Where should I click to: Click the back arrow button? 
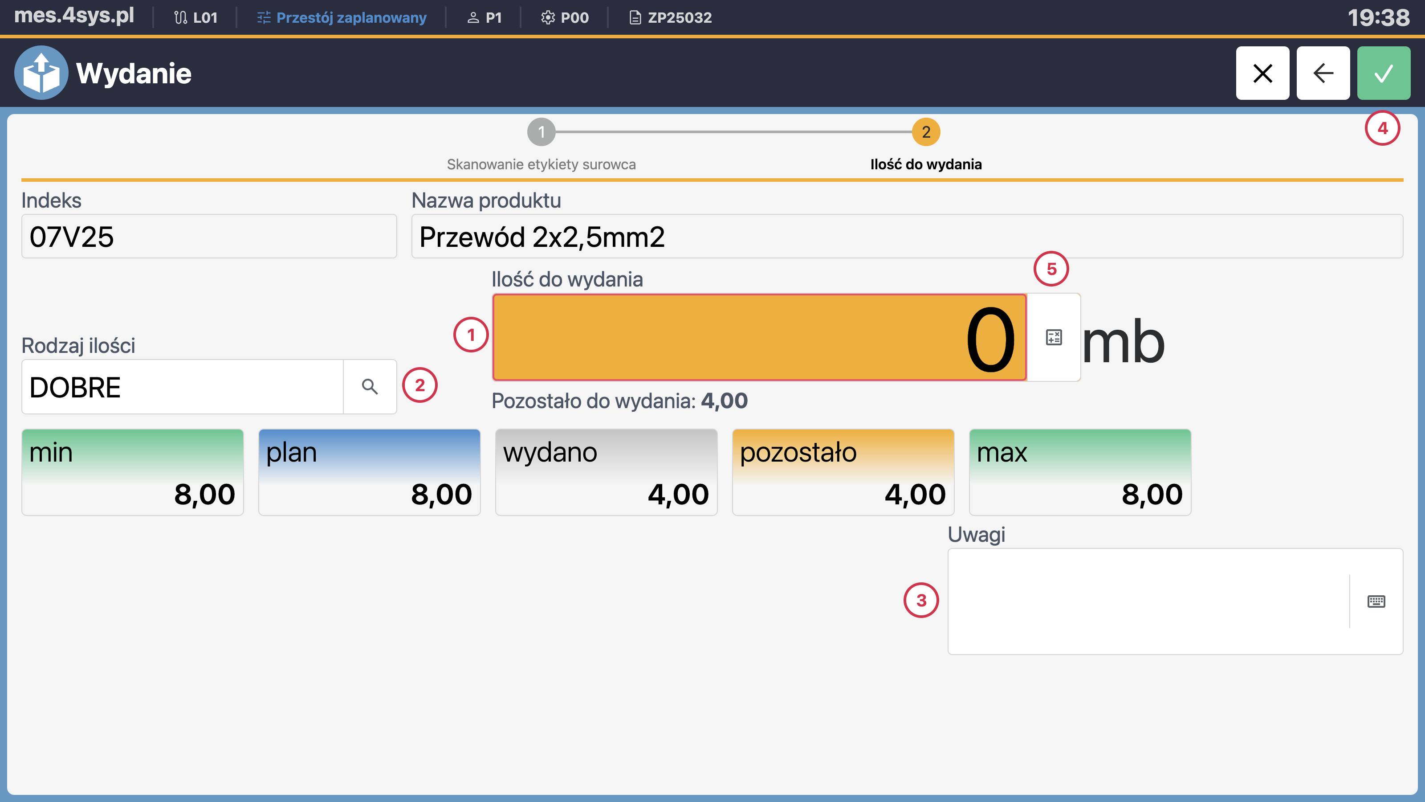pos(1323,73)
